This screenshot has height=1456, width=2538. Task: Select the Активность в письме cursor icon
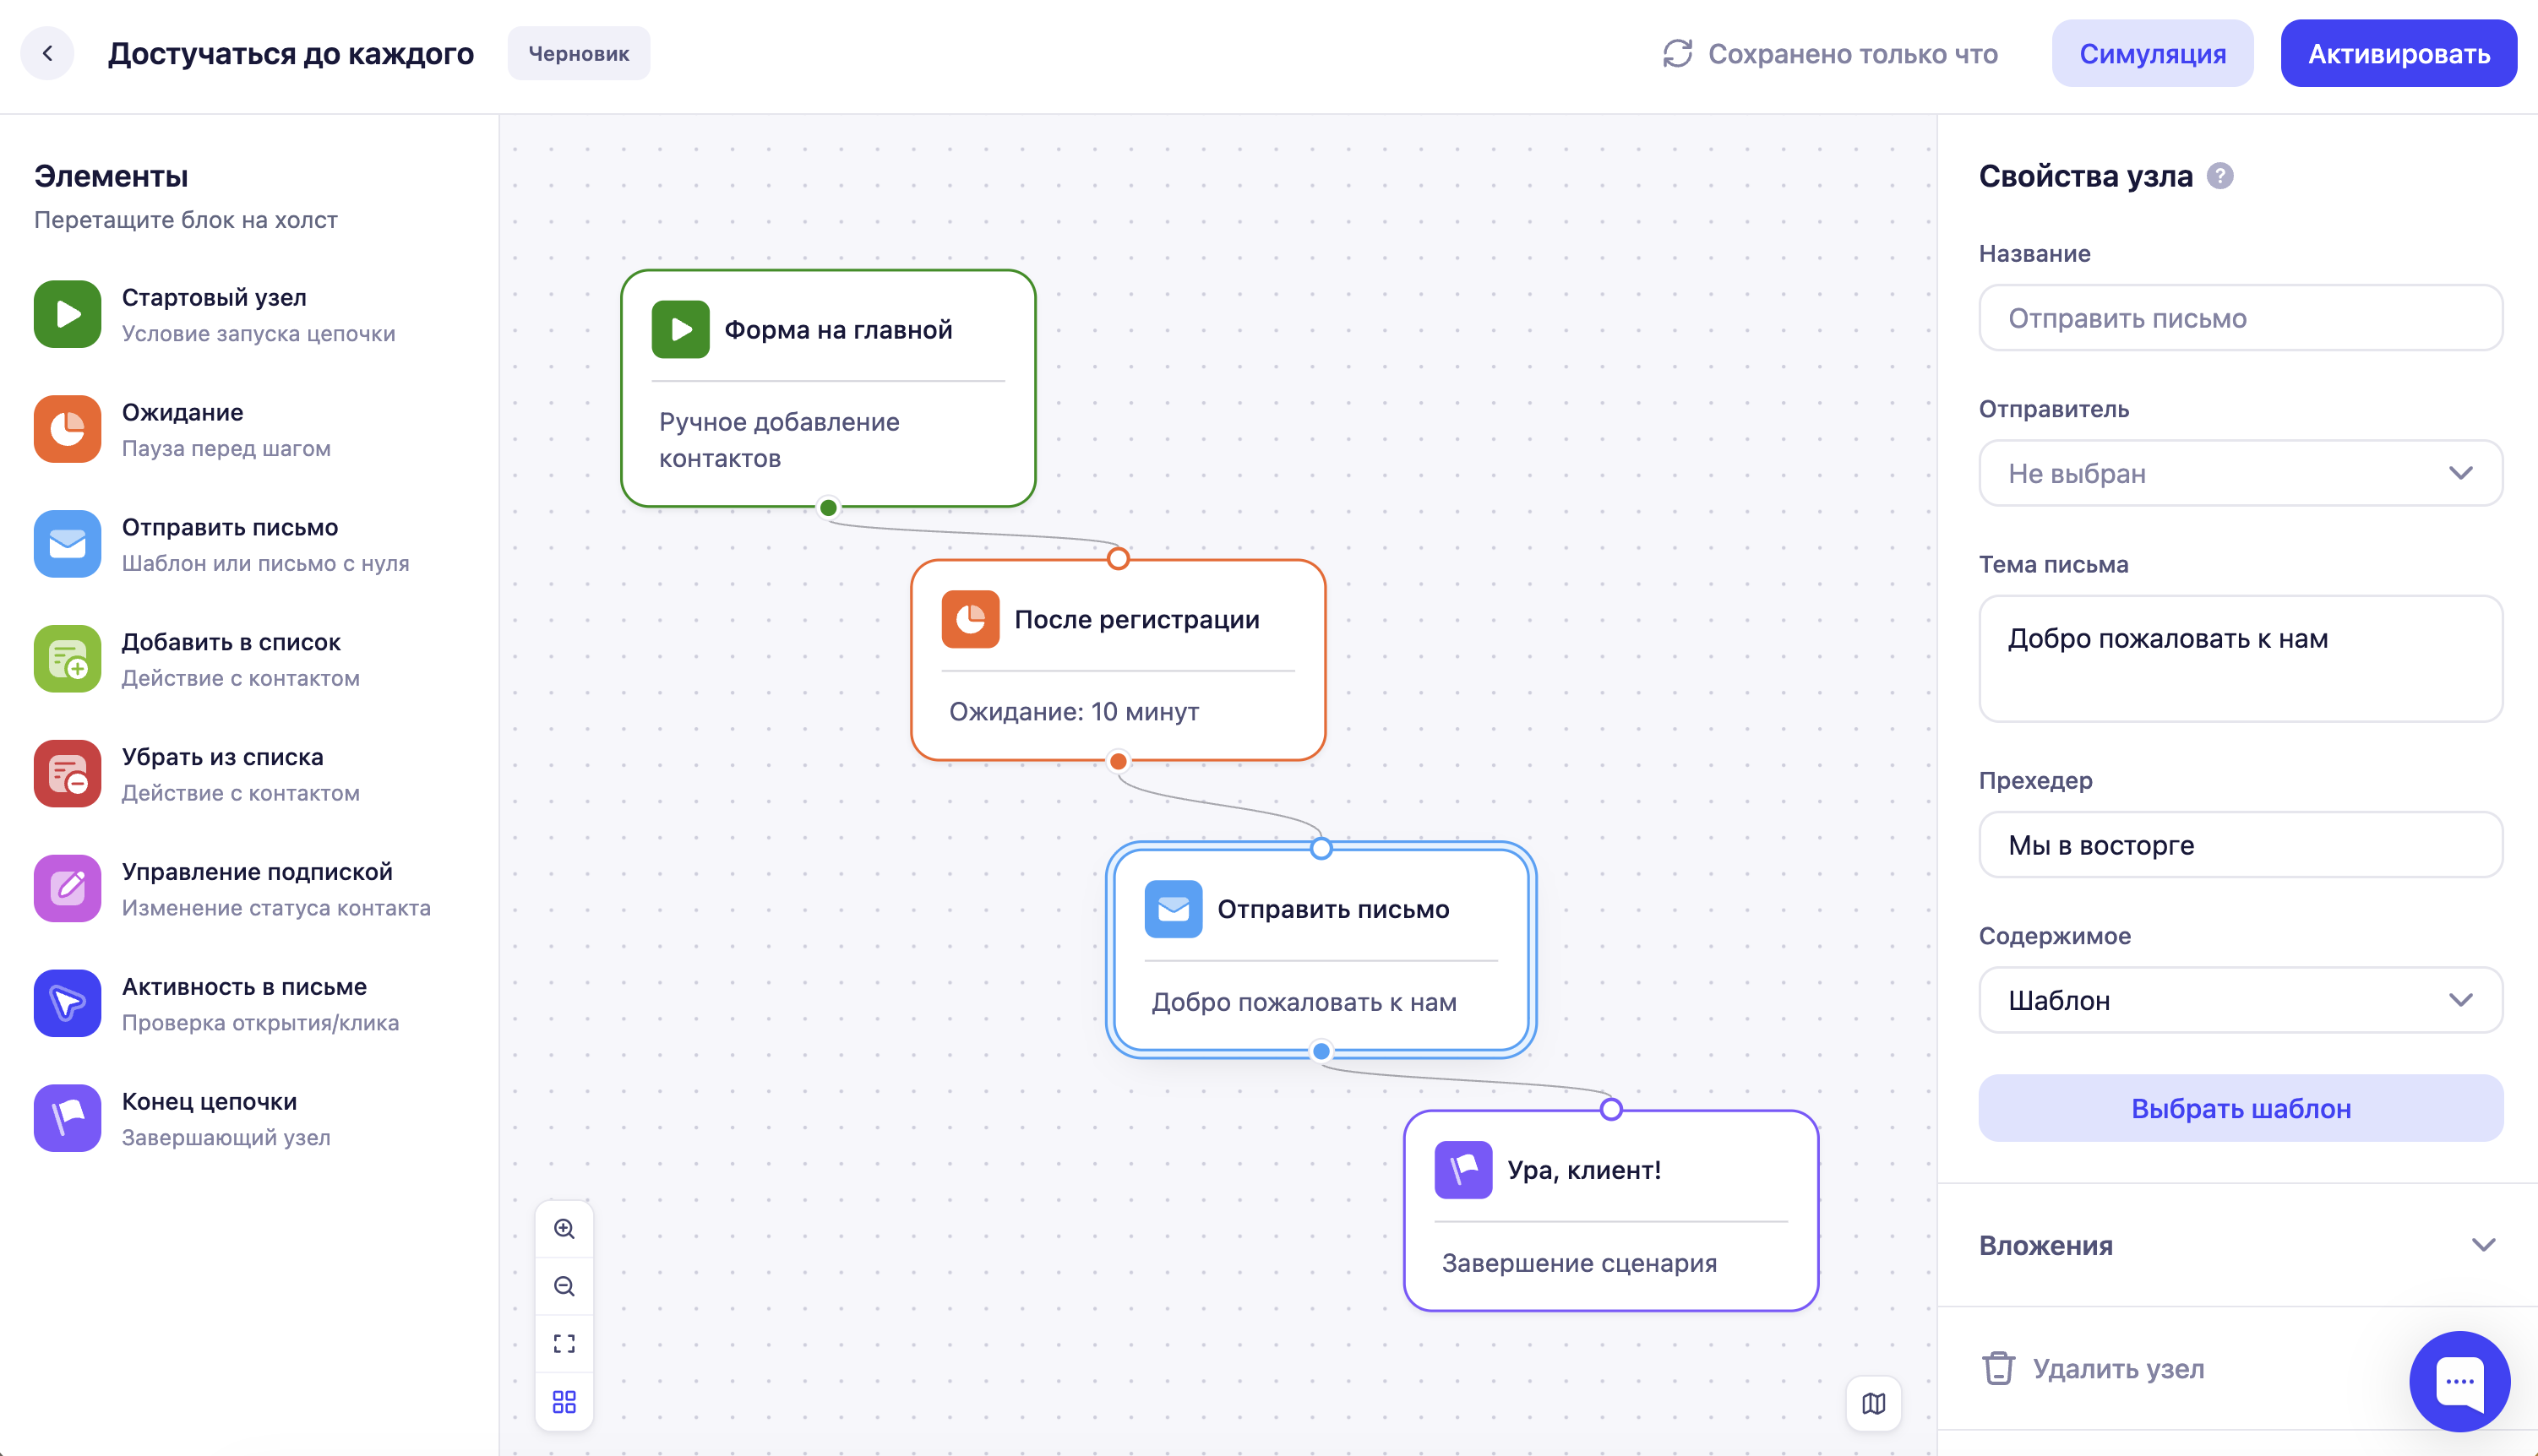tap(67, 1003)
